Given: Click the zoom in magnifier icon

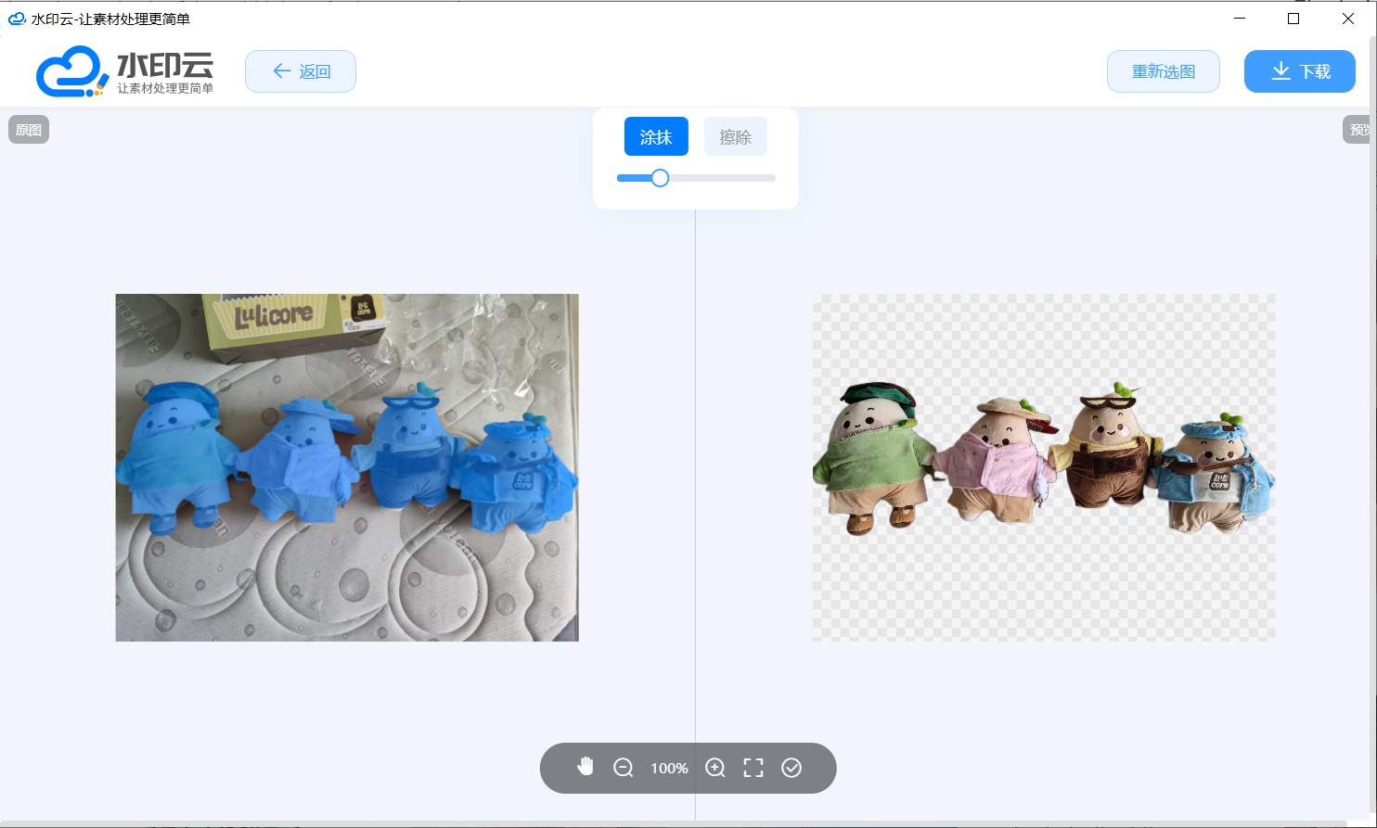Looking at the screenshot, I should (x=715, y=768).
